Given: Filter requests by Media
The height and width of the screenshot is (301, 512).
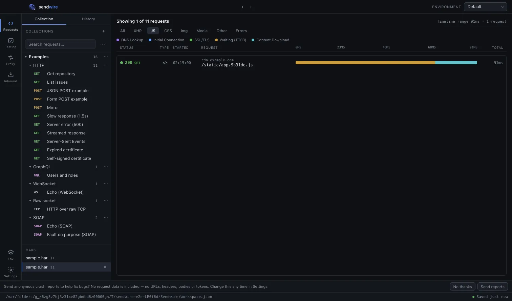Looking at the screenshot, I should (x=202, y=31).
